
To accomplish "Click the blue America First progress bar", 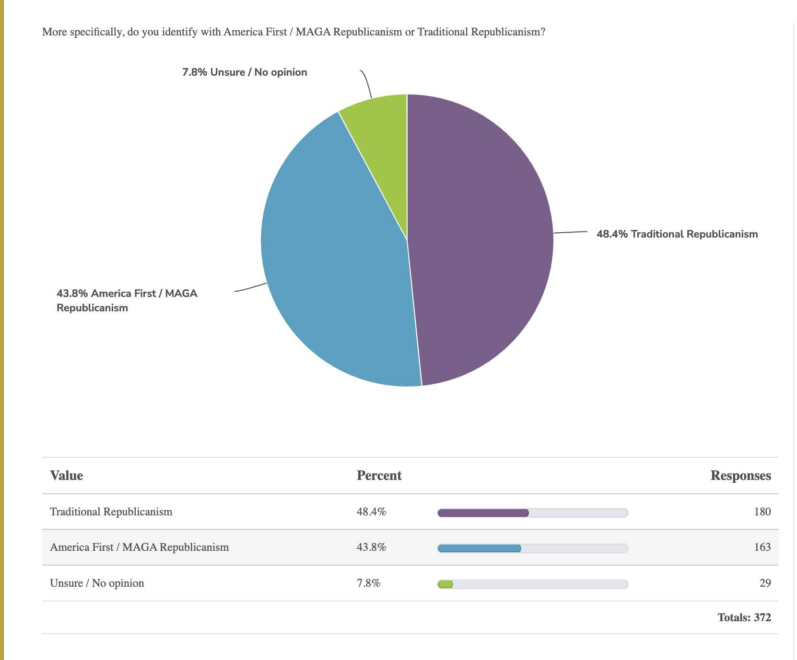I will coord(479,548).
